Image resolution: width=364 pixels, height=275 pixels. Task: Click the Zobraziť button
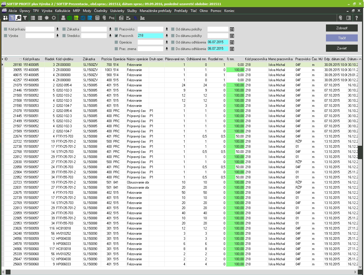pos(342,28)
